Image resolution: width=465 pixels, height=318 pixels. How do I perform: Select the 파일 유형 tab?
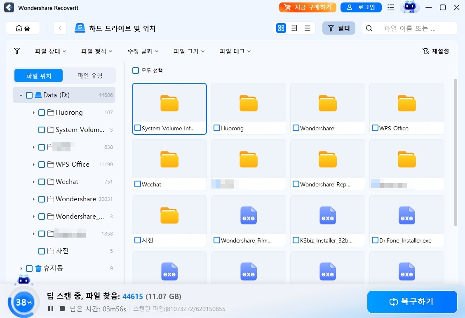tap(90, 75)
